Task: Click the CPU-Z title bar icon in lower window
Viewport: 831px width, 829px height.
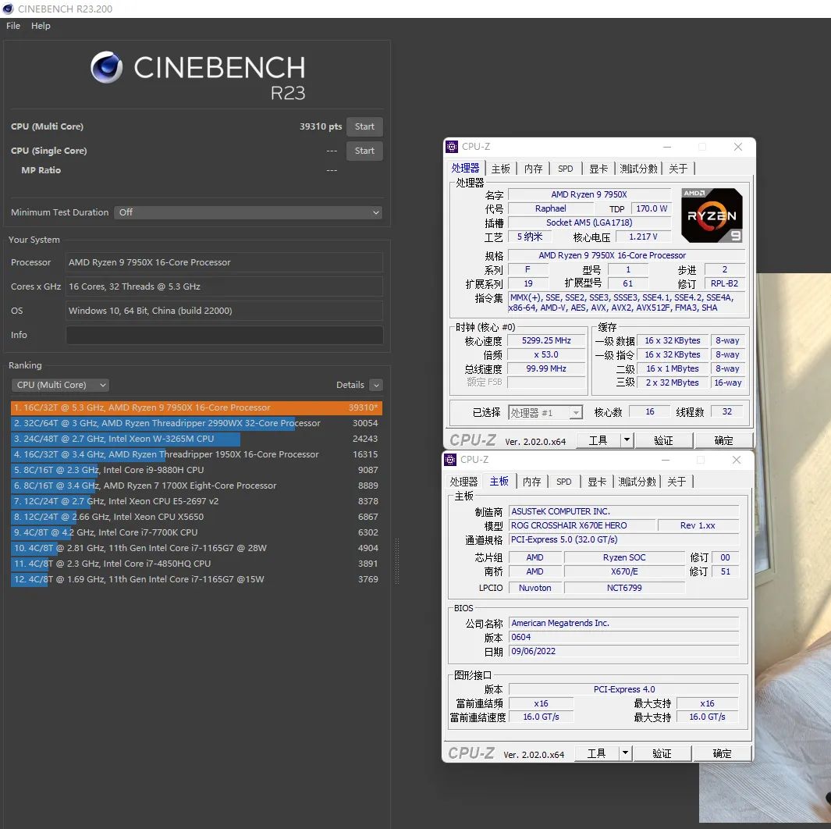Action: coord(450,460)
